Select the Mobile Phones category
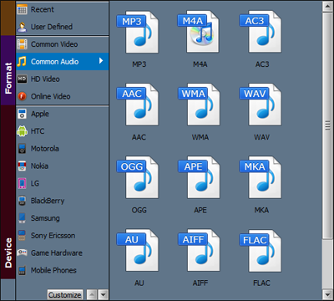 point(63,270)
